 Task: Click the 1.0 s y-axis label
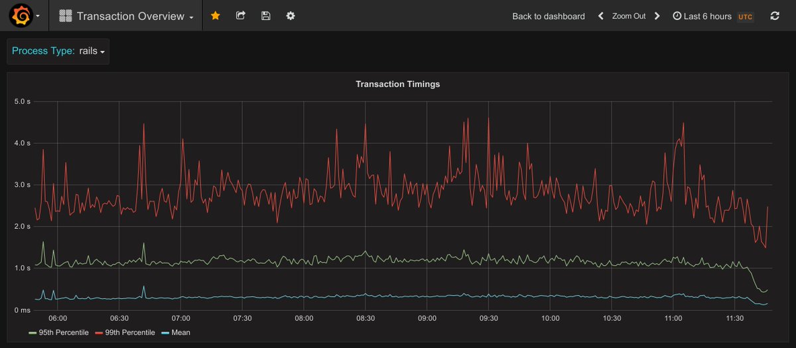[23, 268]
